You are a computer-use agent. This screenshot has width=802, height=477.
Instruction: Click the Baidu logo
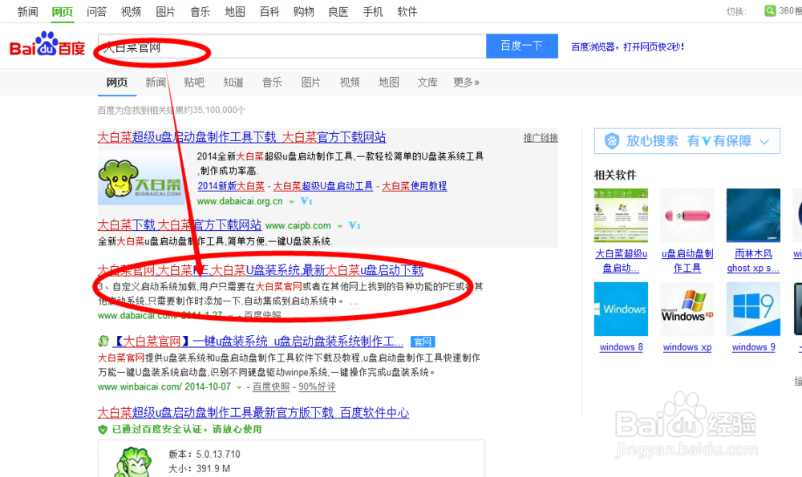pos(47,44)
